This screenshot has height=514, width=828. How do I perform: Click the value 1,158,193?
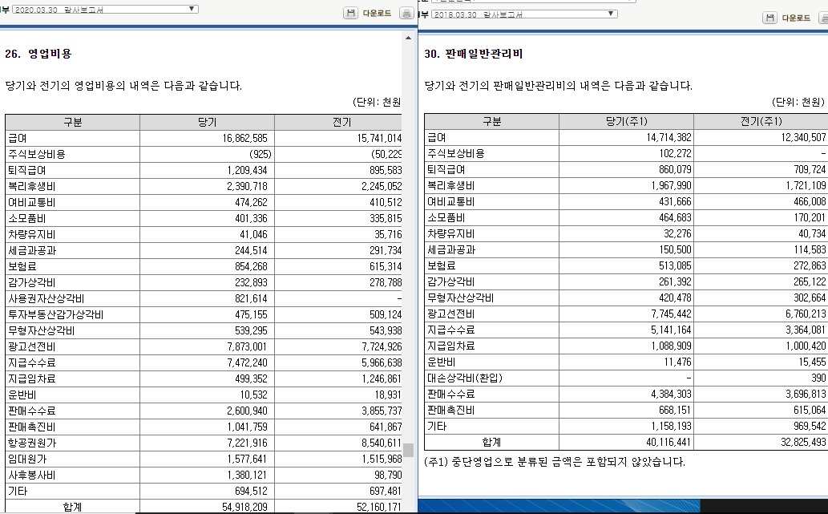[x=671, y=427]
